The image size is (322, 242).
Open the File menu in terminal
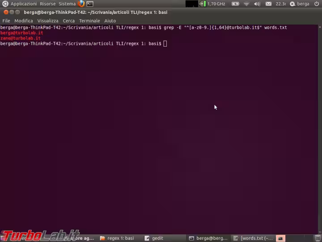pyautogui.click(x=6, y=21)
